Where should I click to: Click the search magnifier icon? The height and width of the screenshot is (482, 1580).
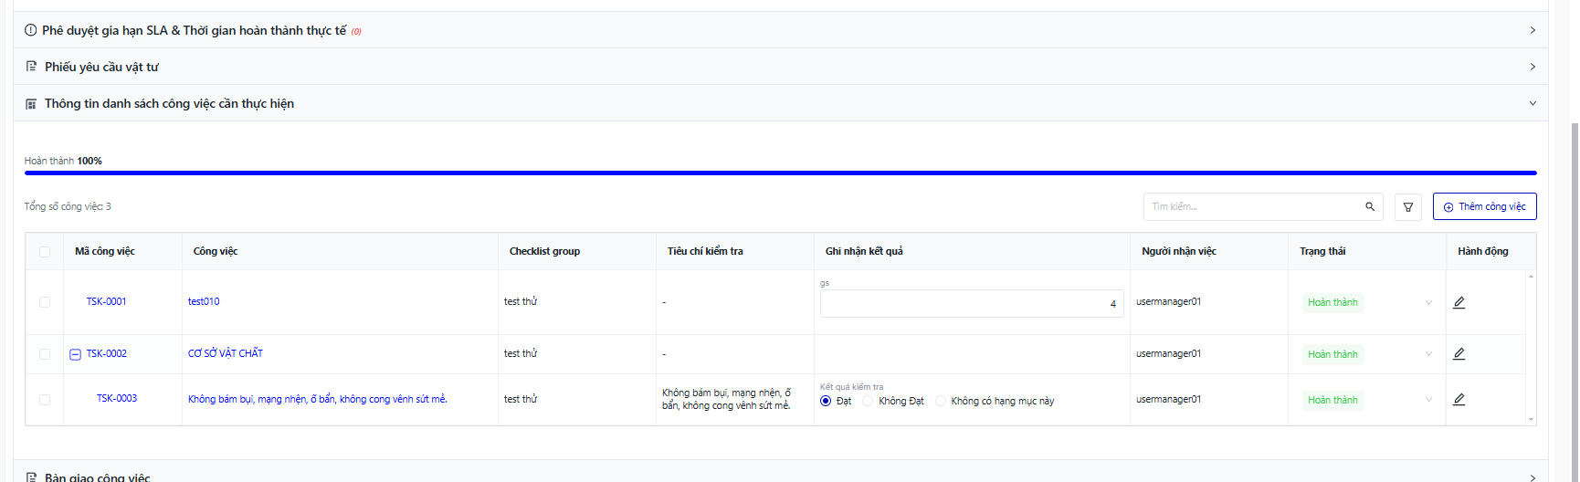[x=1369, y=207]
